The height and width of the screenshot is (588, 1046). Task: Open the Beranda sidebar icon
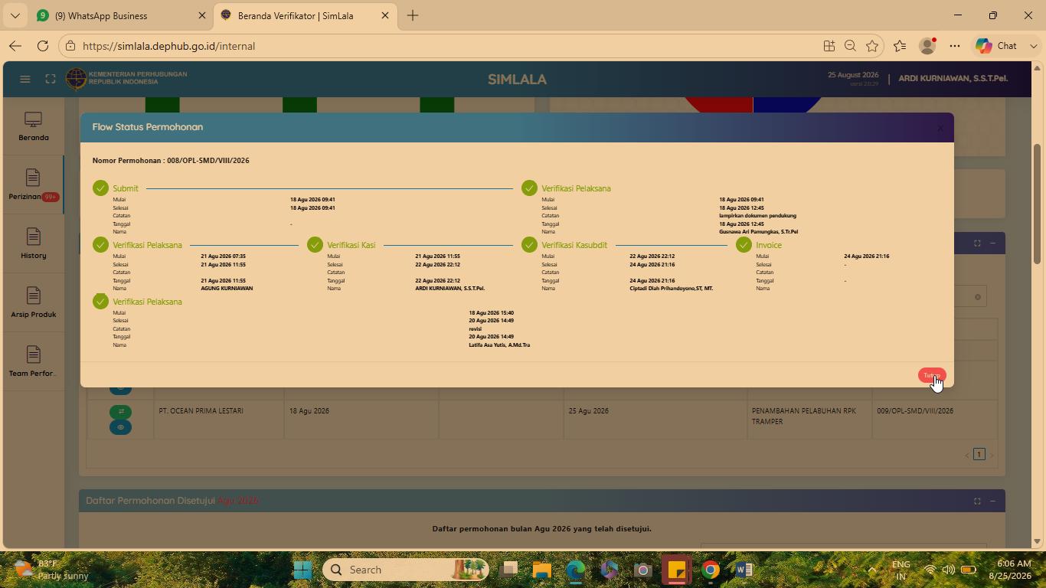pyautogui.click(x=33, y=126)
